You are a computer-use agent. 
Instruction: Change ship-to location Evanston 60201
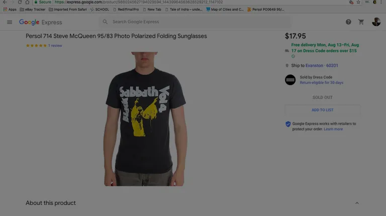(322, 65)
